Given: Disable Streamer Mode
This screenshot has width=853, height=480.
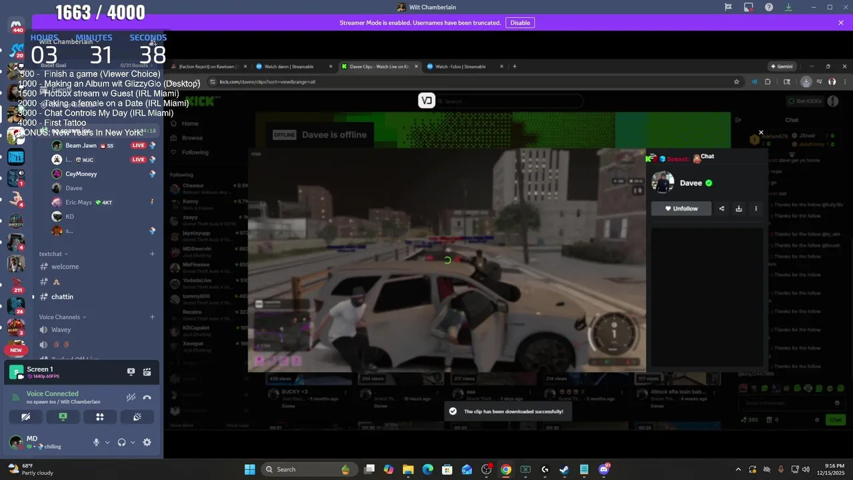Looking at the screenshot, I should click(520, 23).
